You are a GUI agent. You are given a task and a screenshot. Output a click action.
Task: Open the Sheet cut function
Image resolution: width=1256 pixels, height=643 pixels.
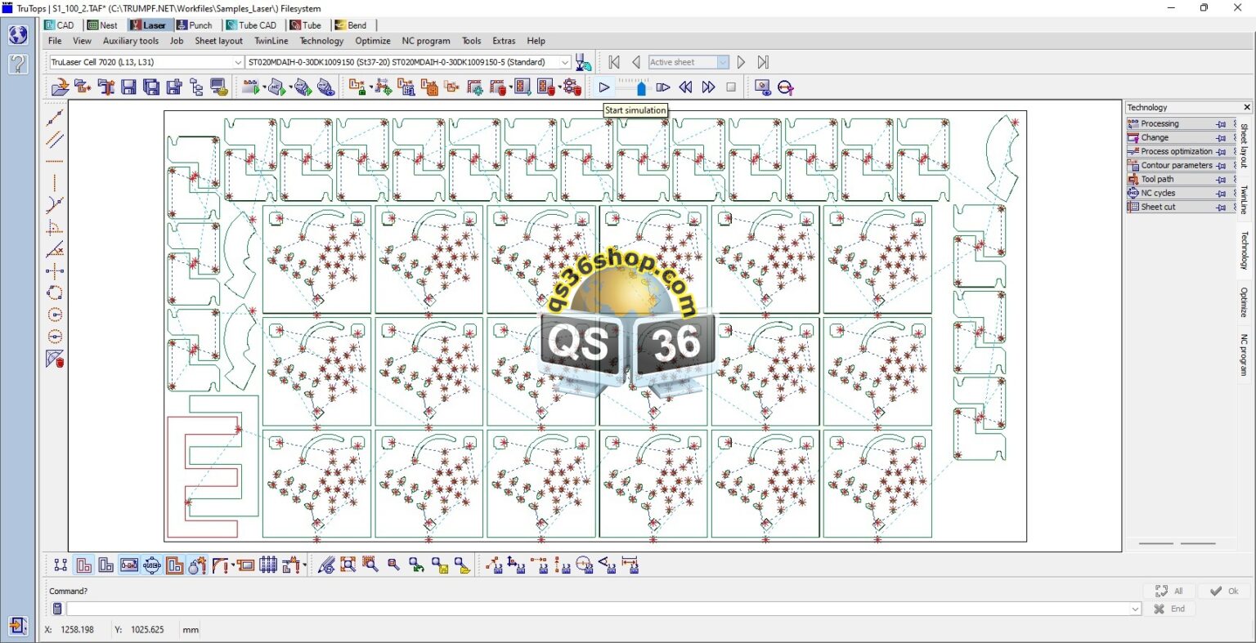coord(1159,207)
